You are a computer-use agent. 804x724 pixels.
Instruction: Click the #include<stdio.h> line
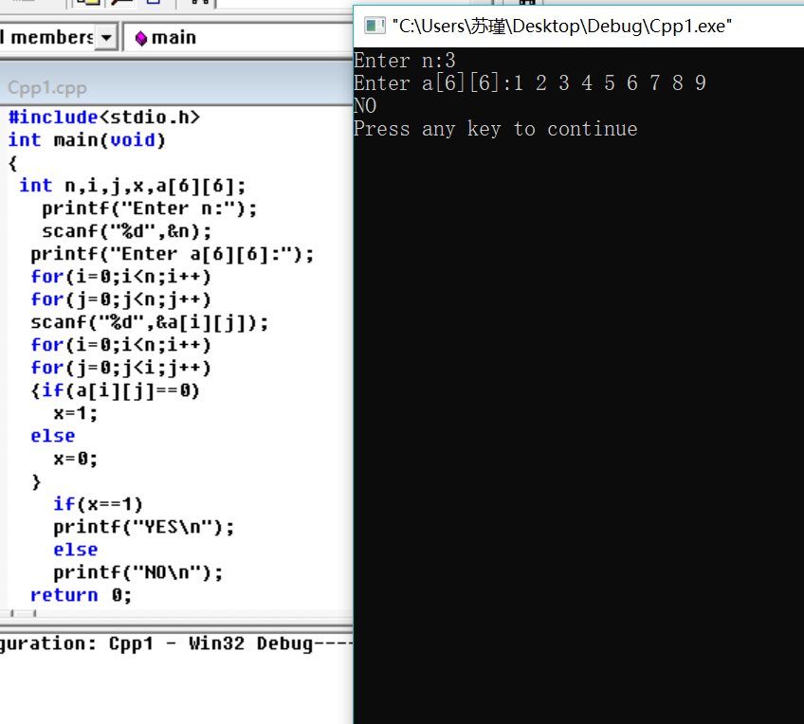104,118
